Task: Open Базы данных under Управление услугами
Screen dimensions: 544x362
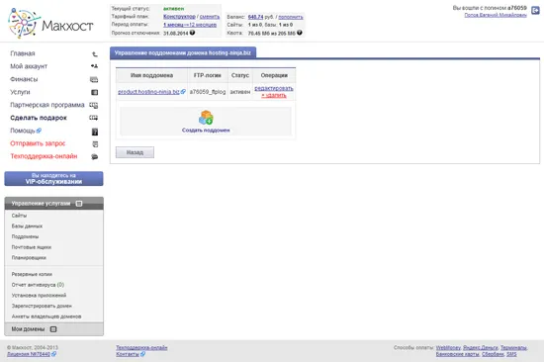Action: click(27, 226)
